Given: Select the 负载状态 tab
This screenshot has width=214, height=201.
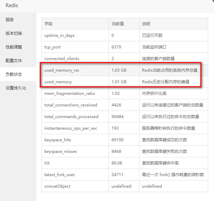Looking at the screenshot, I should point(18,74).
